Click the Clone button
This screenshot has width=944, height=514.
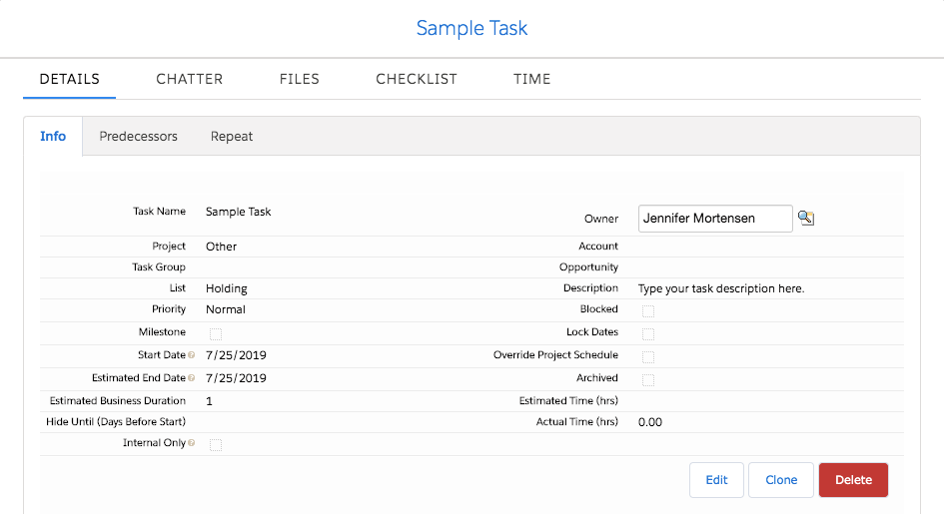pos(781,480)
